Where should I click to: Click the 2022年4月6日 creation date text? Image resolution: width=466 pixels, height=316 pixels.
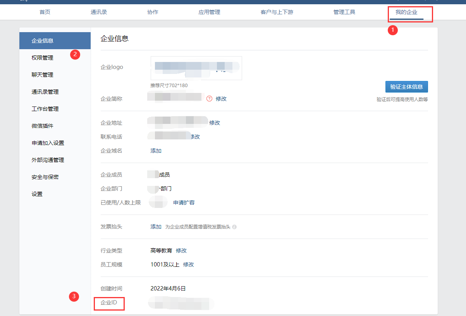point(168,289)
